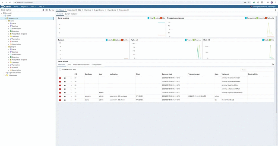The height and width of the screenshot is (146, 278).
Task: Cancel active query for PID 30
Action: pos(65,85)
